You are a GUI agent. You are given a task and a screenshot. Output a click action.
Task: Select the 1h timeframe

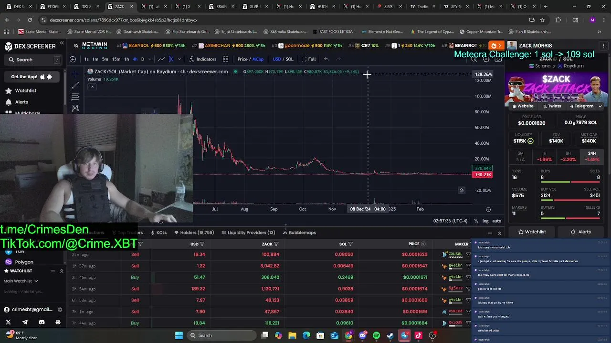126,59
